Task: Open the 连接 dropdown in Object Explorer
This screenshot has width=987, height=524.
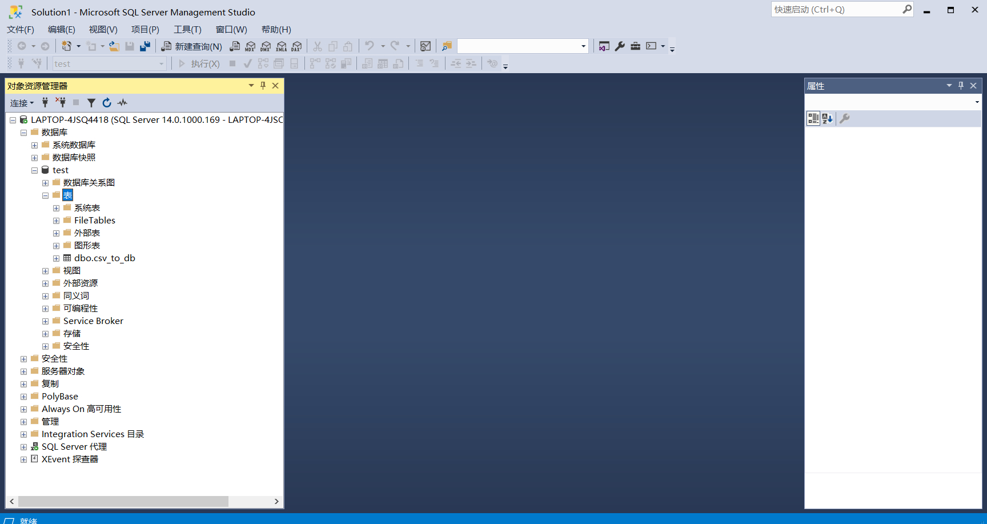Action: 22,103
